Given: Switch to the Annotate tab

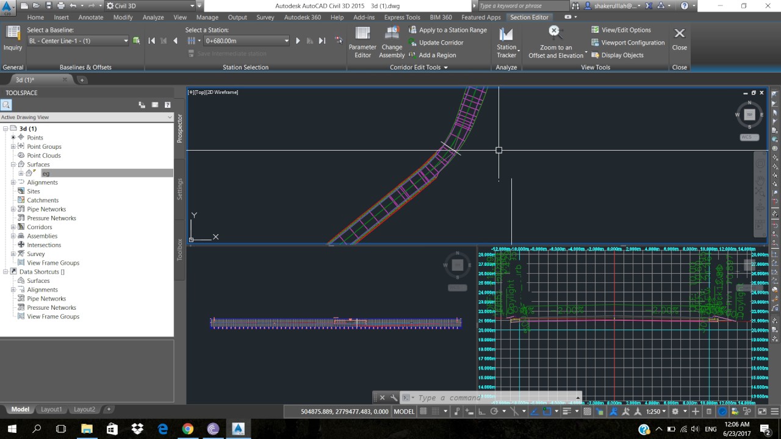Looking at the screenshot, I should click(x=91, y=17).
